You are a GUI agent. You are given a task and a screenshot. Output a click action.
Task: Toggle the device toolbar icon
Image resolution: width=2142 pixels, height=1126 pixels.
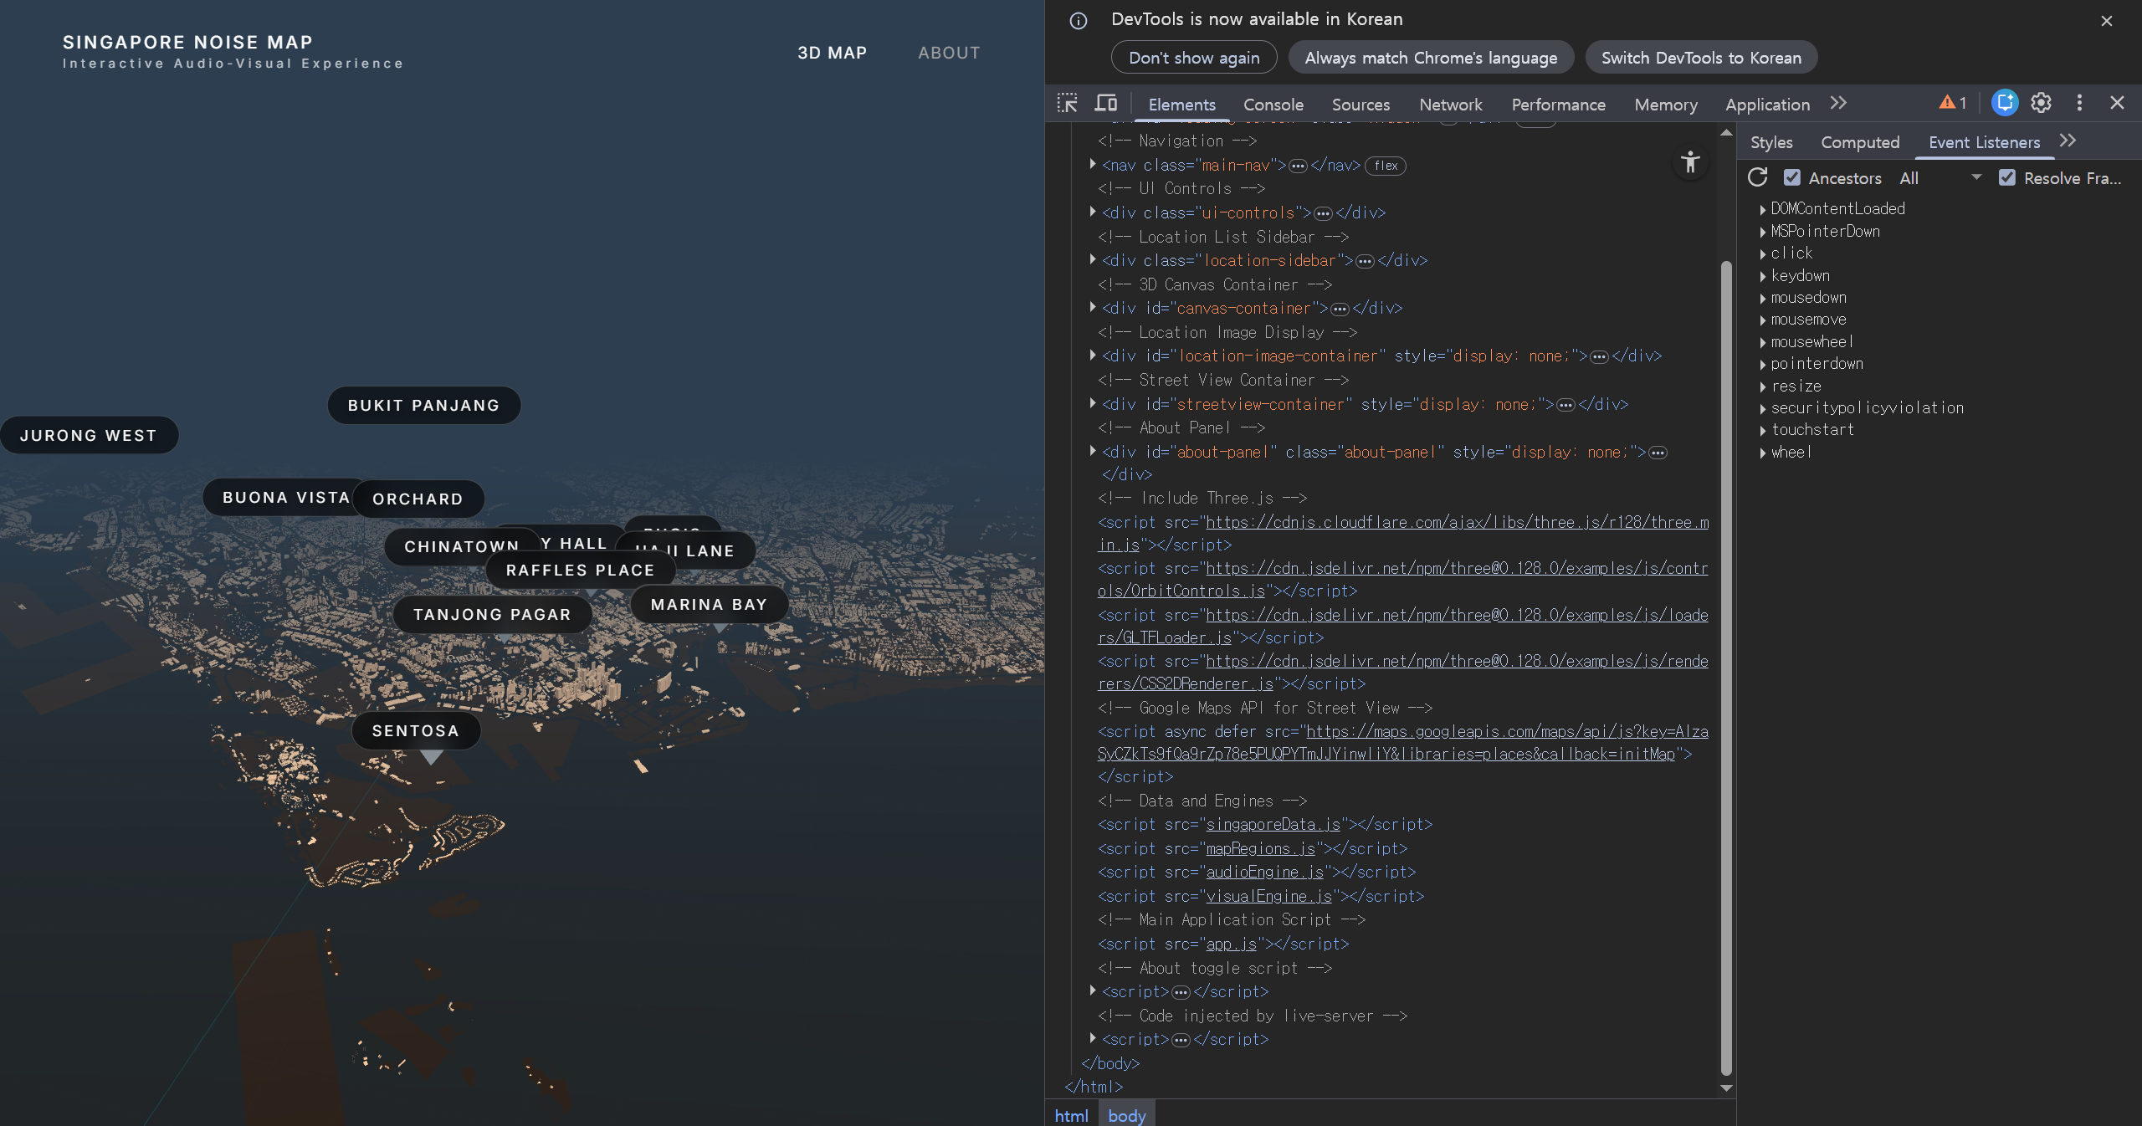click(x=1105, y=103)
